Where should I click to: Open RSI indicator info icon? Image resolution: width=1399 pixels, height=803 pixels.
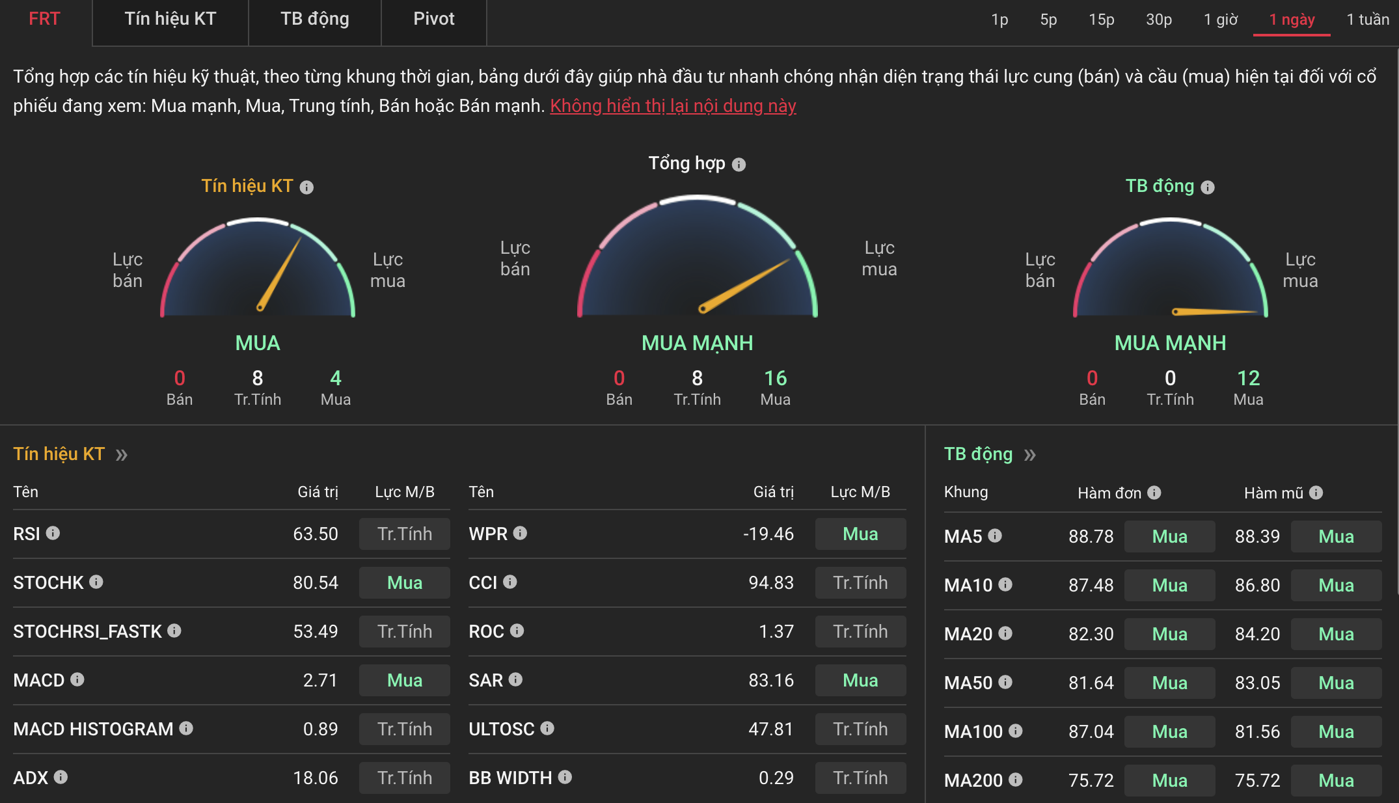tap(53, 533)
